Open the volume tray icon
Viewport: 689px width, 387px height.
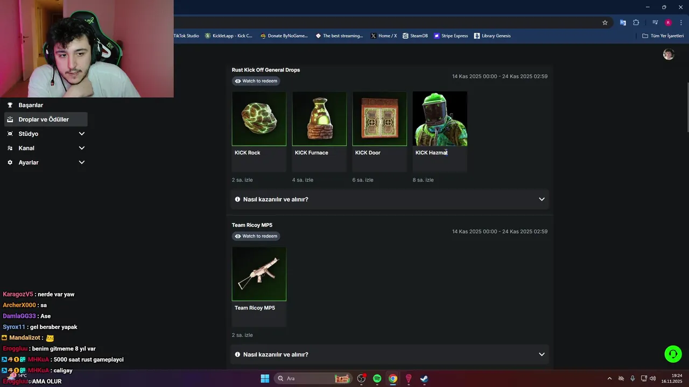[x=653, y=378]
